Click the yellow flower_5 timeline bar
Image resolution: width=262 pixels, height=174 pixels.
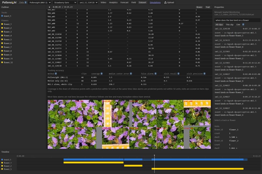pos(198,169)
